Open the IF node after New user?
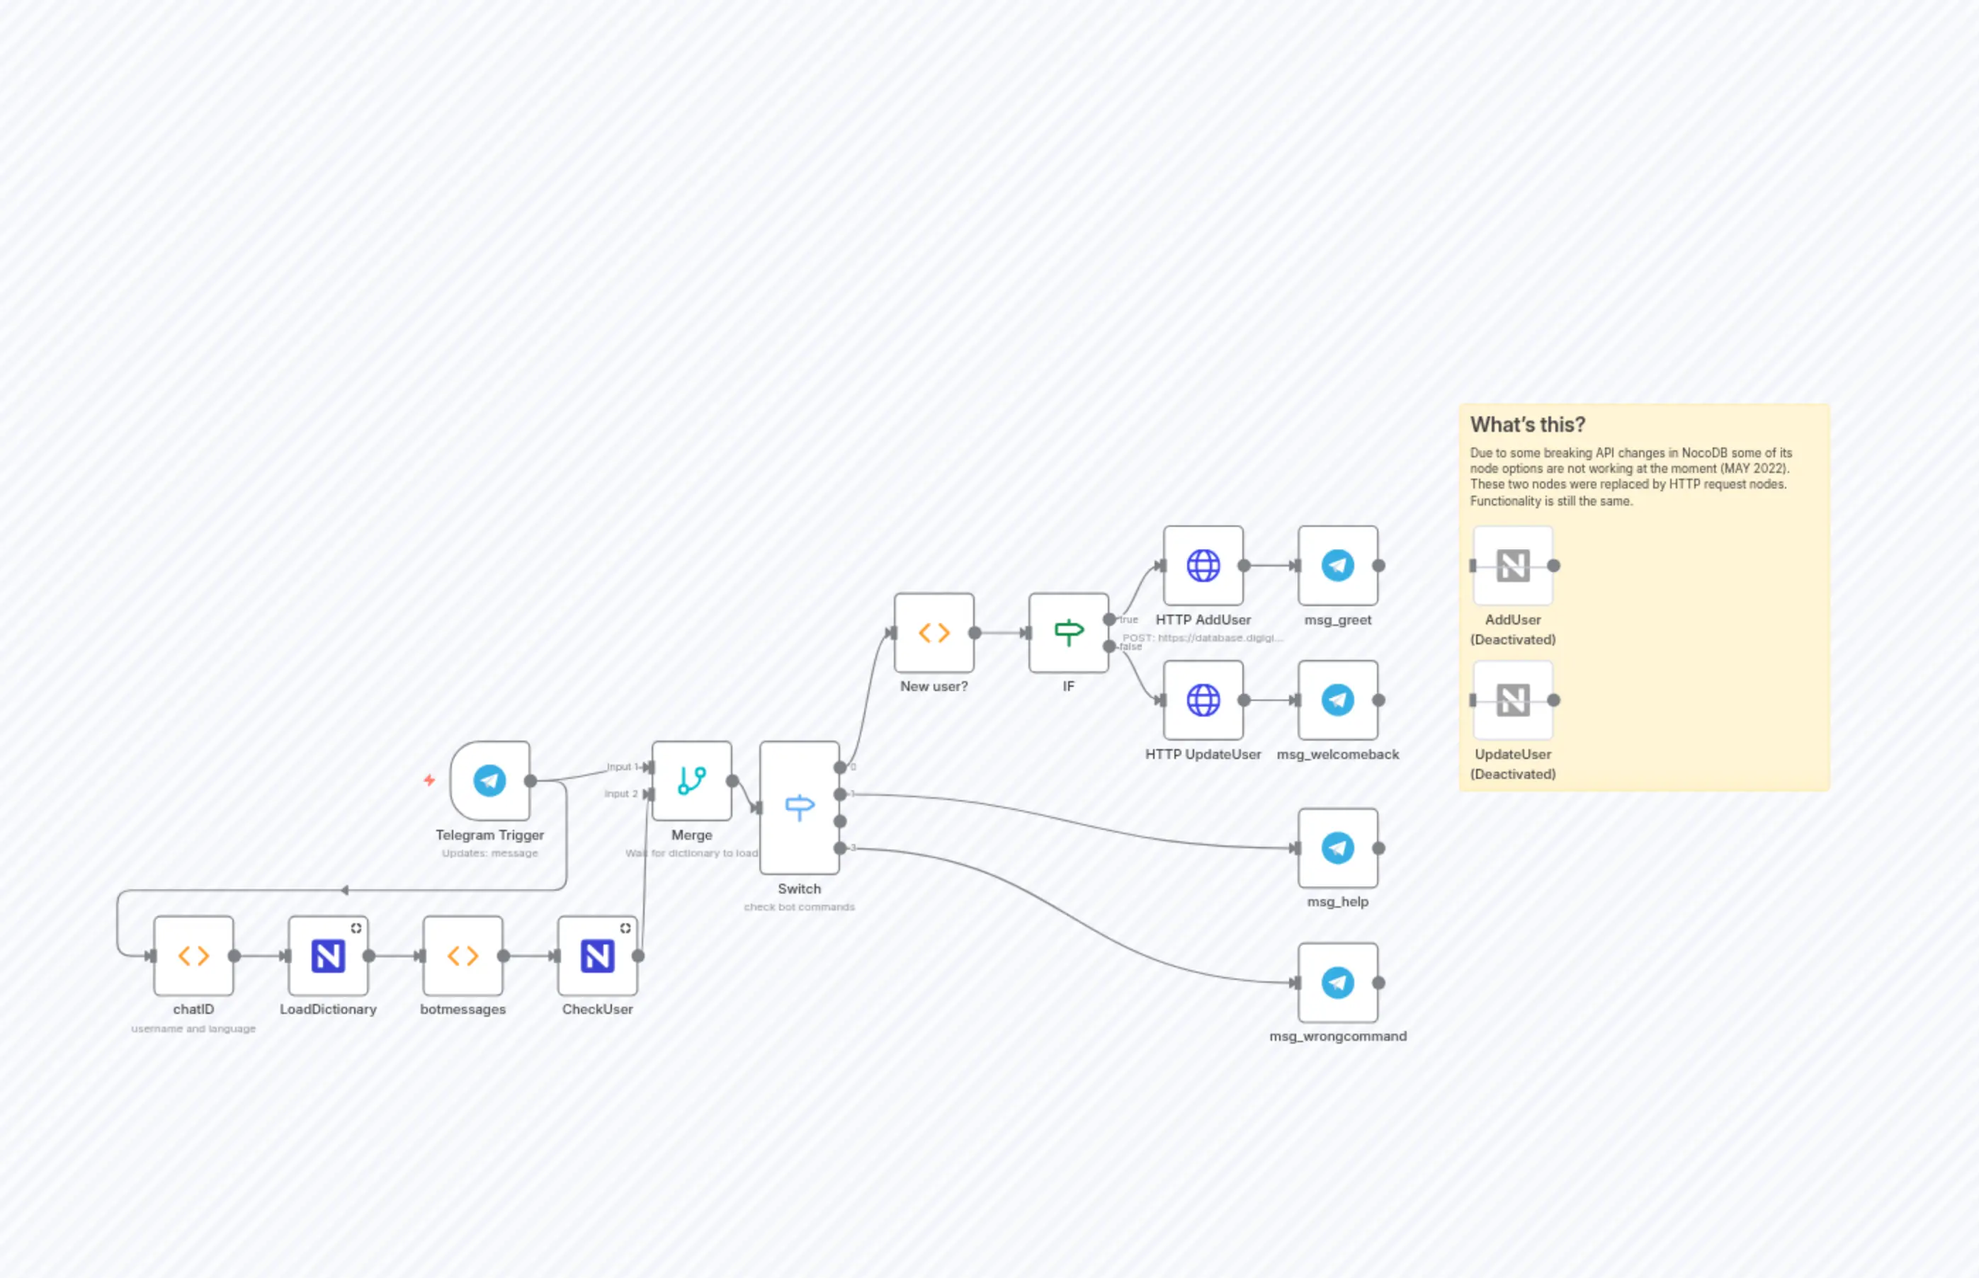This screenshot has width=1979, height=1278. 1067,632
